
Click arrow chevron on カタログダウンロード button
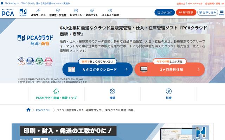[x=127, y=69]
